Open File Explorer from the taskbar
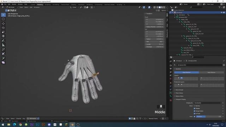This screenshot has width=226, height=127. pyautogui.click(x=9, y=125)
